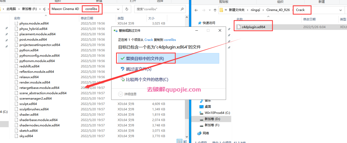Image resolution: width=347 pixels, height=143 pixels.
Task: Click the refresh icon in corelibs window
Action: pos(127,9)
